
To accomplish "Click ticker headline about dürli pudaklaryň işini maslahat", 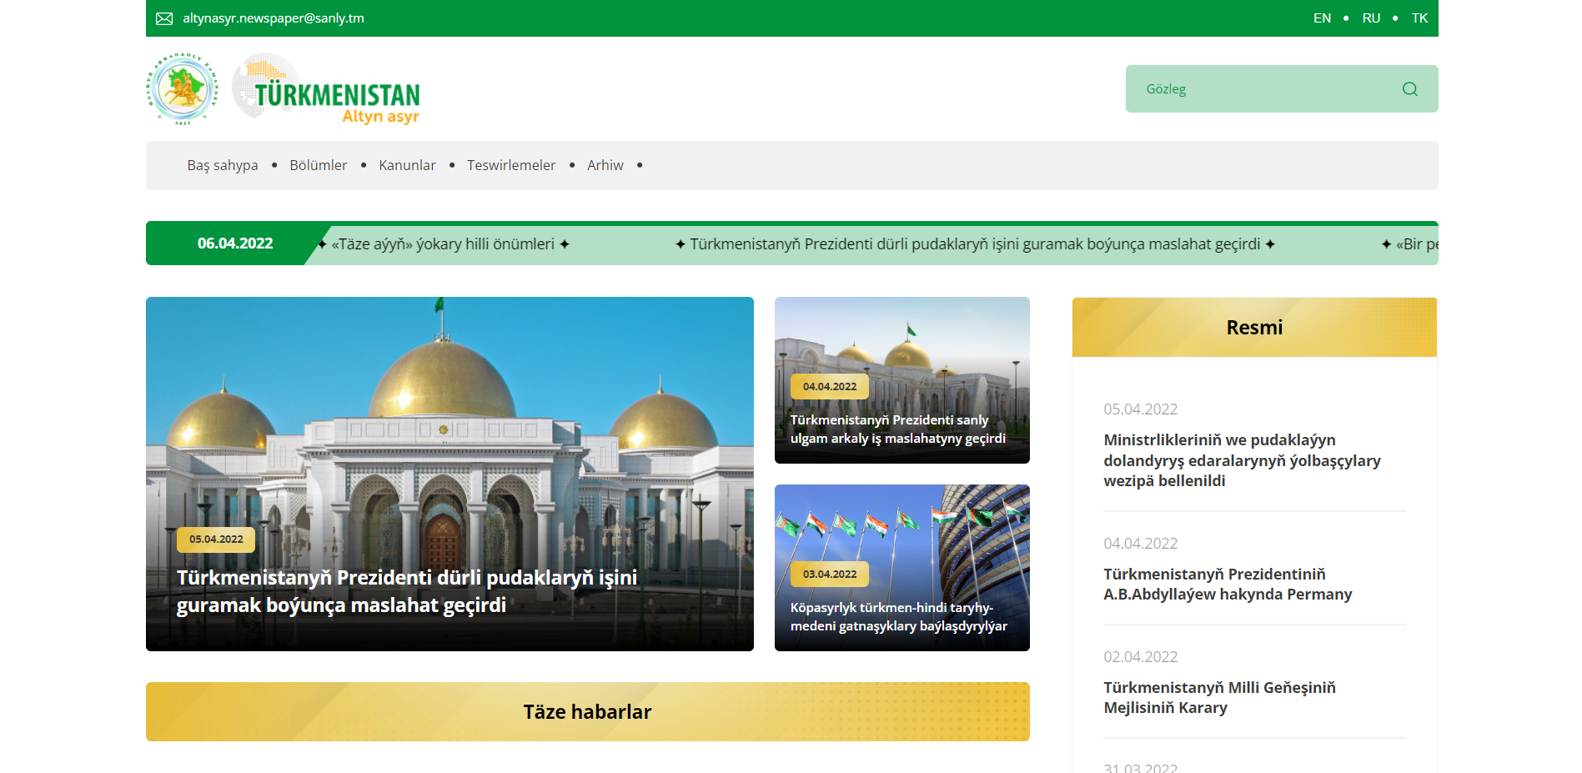I will point(975,244).
